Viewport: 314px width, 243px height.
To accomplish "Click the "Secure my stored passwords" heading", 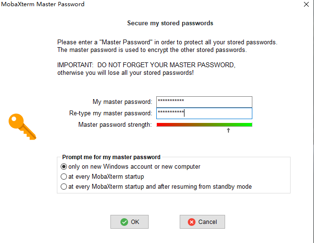I will (170, 23).
